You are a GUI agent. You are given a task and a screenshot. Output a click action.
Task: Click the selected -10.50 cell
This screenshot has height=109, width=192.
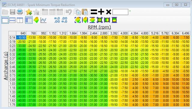pos(21,38)
